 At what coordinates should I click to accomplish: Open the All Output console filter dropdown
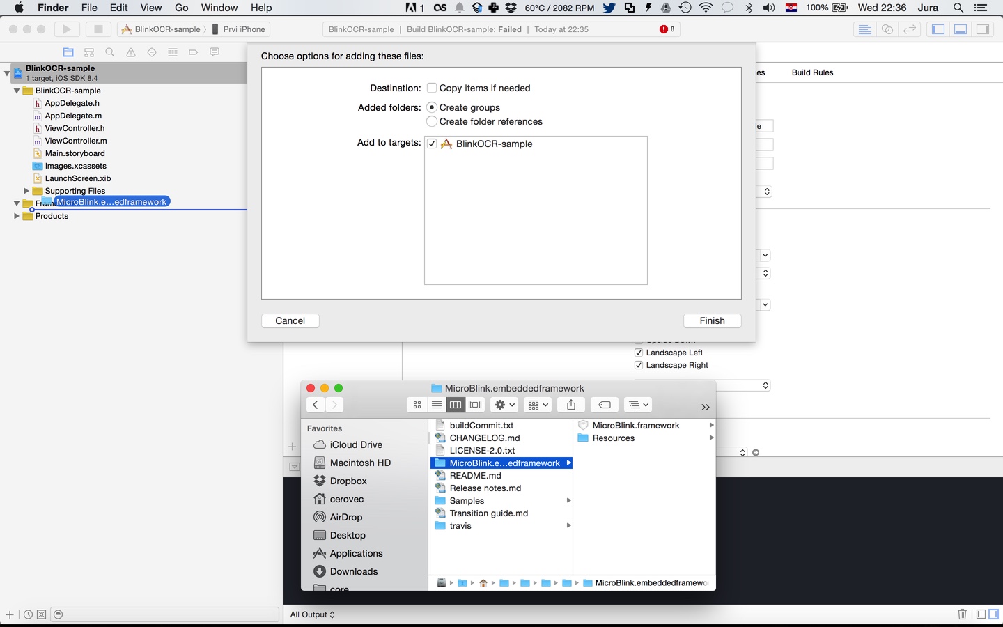point(313,614)
